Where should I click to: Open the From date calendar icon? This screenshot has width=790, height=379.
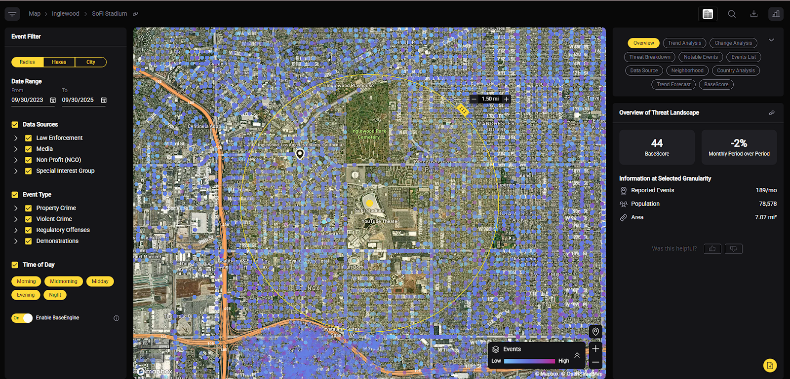coord(53,100)
